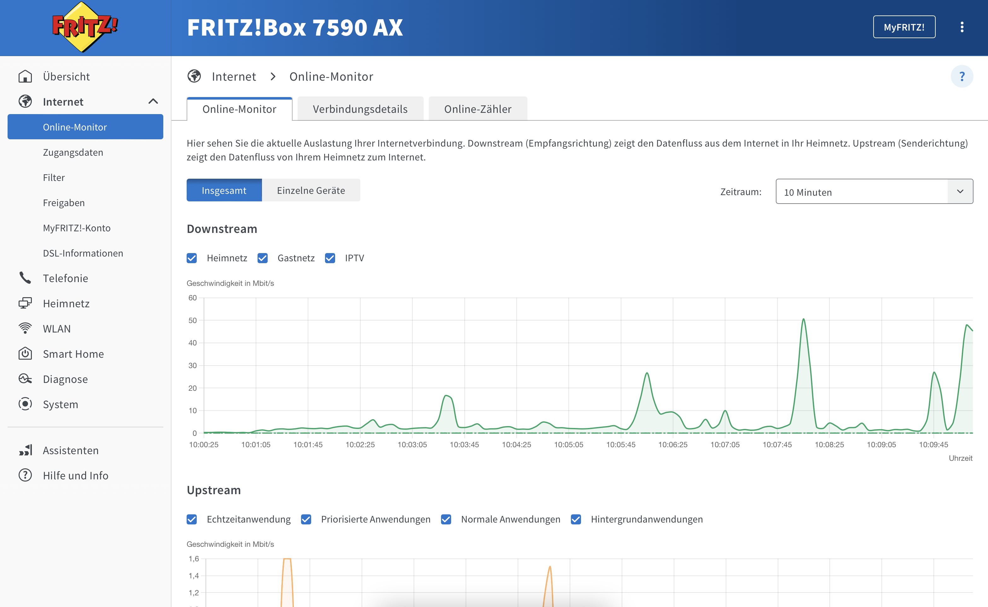988x607 pixels.
Task: Disable the IPTV checkbox
Action: 330,258
